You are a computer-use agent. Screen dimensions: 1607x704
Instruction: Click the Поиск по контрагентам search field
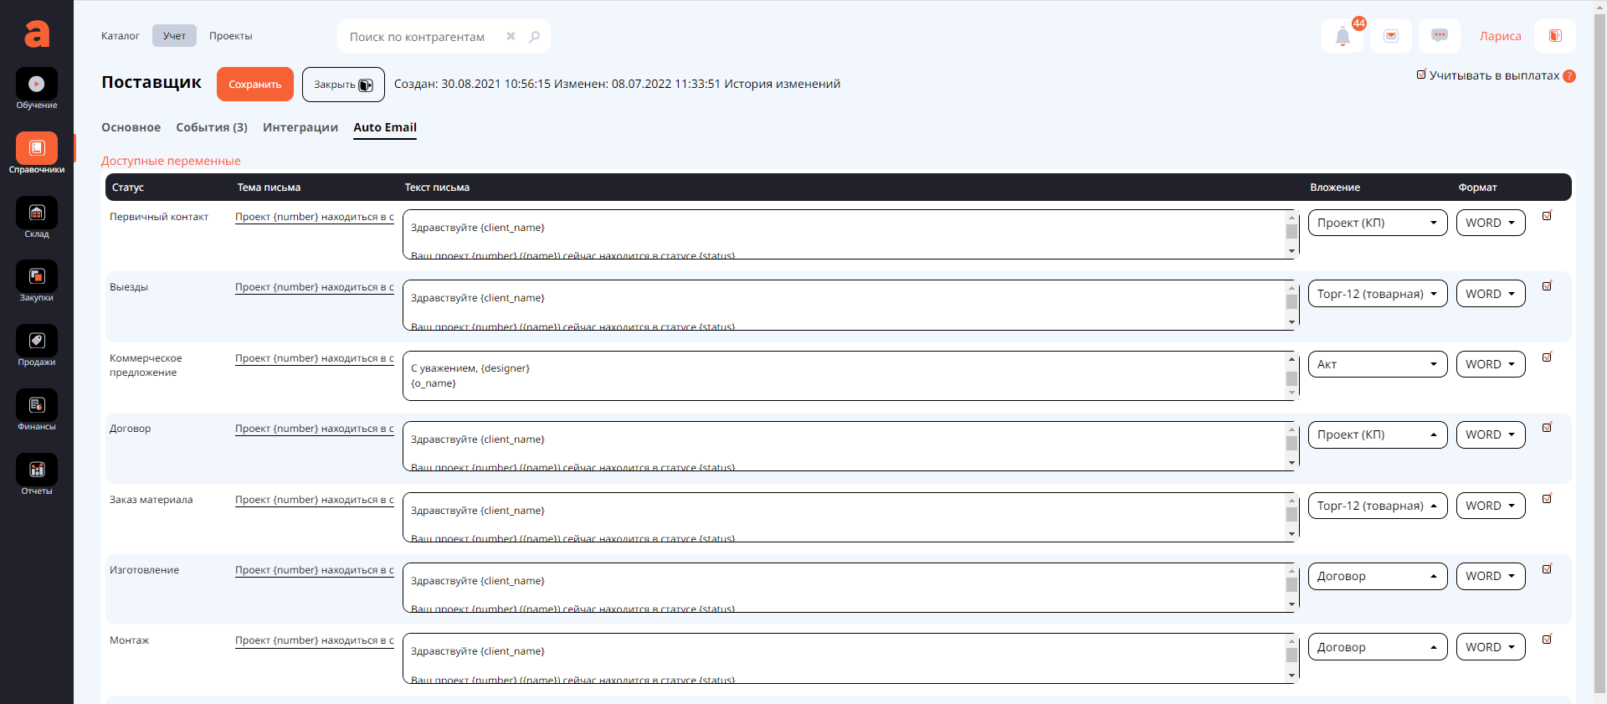423,37
